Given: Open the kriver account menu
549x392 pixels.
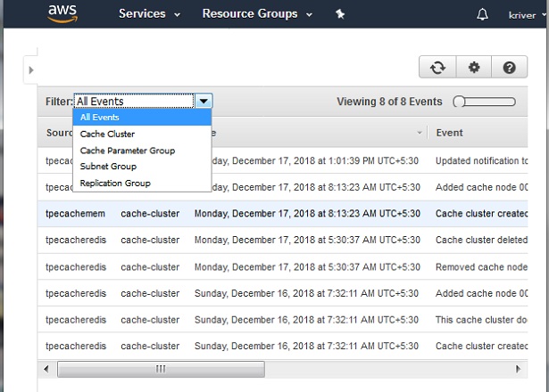Looking at the screenshot, I should 521,15.
